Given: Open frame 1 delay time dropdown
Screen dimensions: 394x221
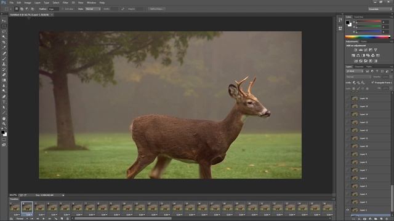Looking at the screenshot, I should click(16, 215).
